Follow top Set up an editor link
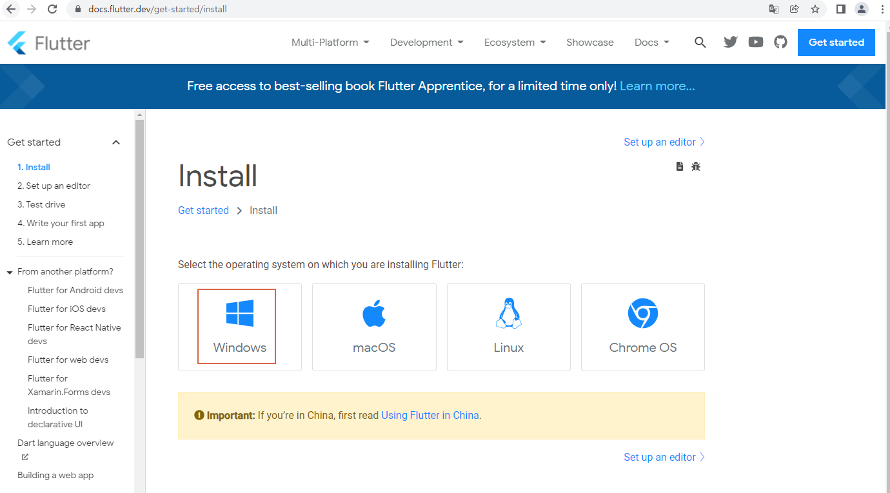Image resolution: width=890 pixels, height=493 pixels. [x=664, y=142]
